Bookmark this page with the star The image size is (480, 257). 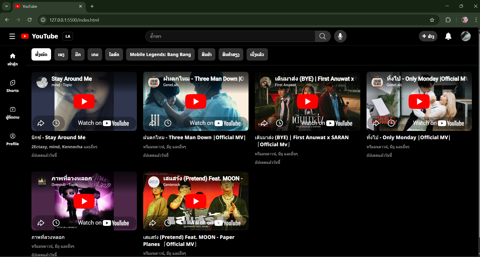(432, 20)
